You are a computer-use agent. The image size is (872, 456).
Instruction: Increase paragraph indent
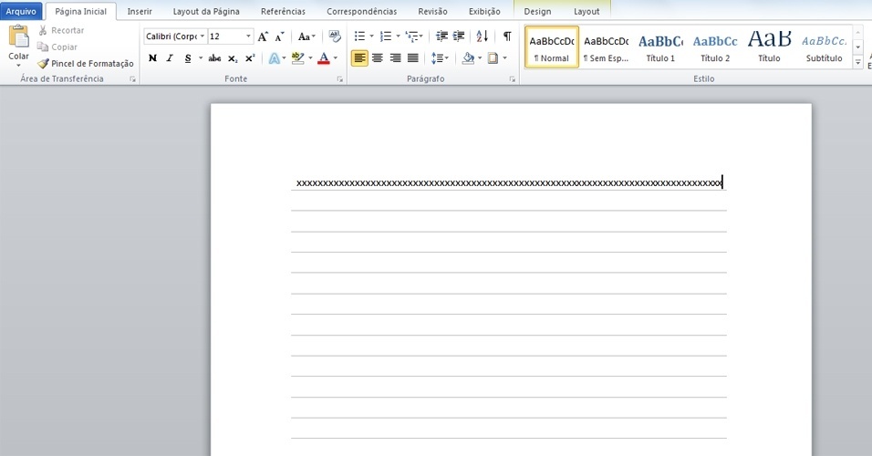pos(459,36)
